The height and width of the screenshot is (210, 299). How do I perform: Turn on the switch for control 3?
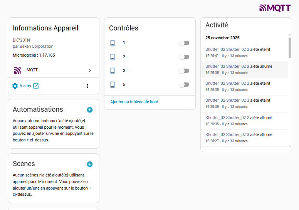[x=184, y=71]
